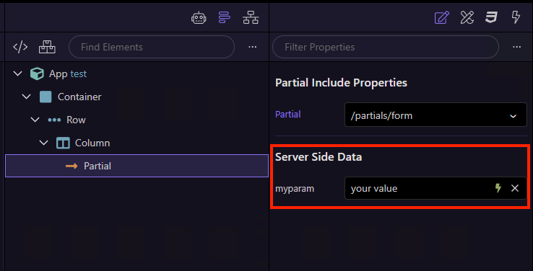Open the design tools crossed-pencil icon

tap(467, 17)
